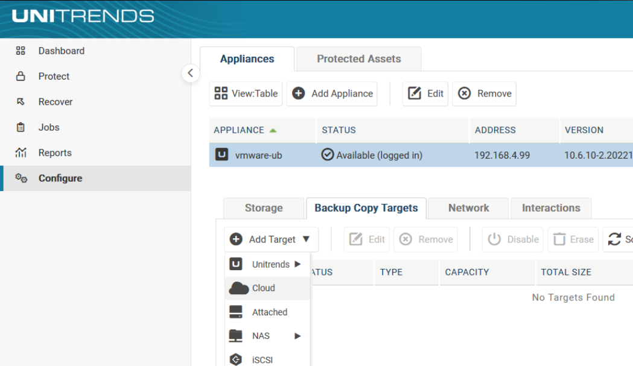Sort by the VERSION column header

[584, 130]
